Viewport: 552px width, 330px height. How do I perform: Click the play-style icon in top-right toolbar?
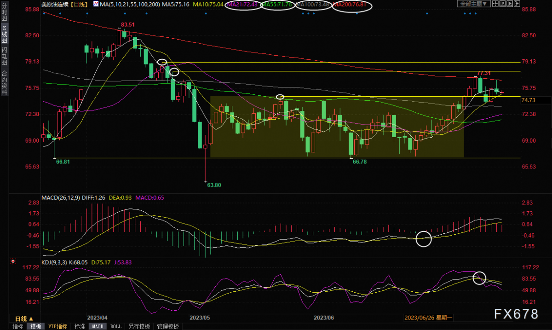[x=510, y=4]
